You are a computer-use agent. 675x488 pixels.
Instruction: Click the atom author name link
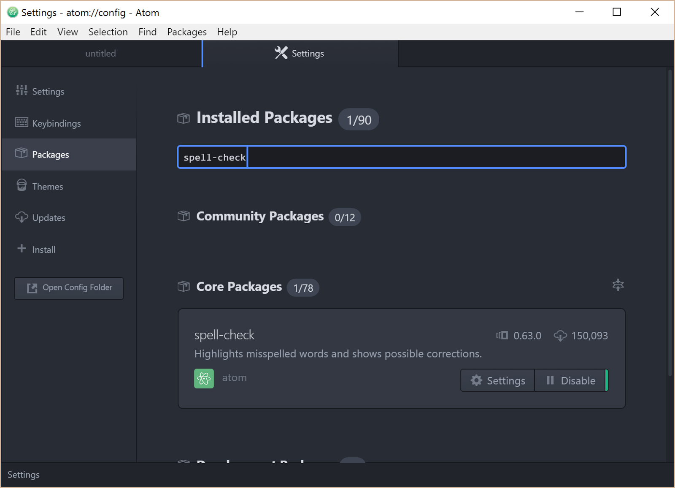pyautogui.click(x=234, y=378)
